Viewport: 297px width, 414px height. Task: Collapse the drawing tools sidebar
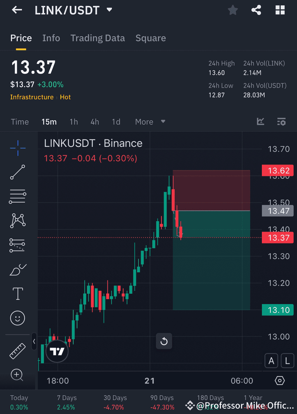point(34,342)
